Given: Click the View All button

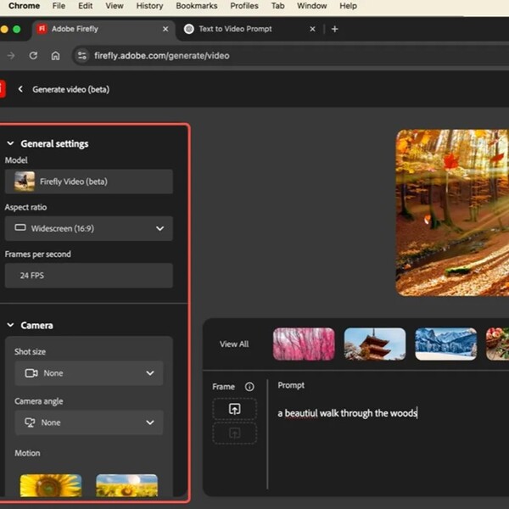Looking at the screenshot, I should [234, 344].
